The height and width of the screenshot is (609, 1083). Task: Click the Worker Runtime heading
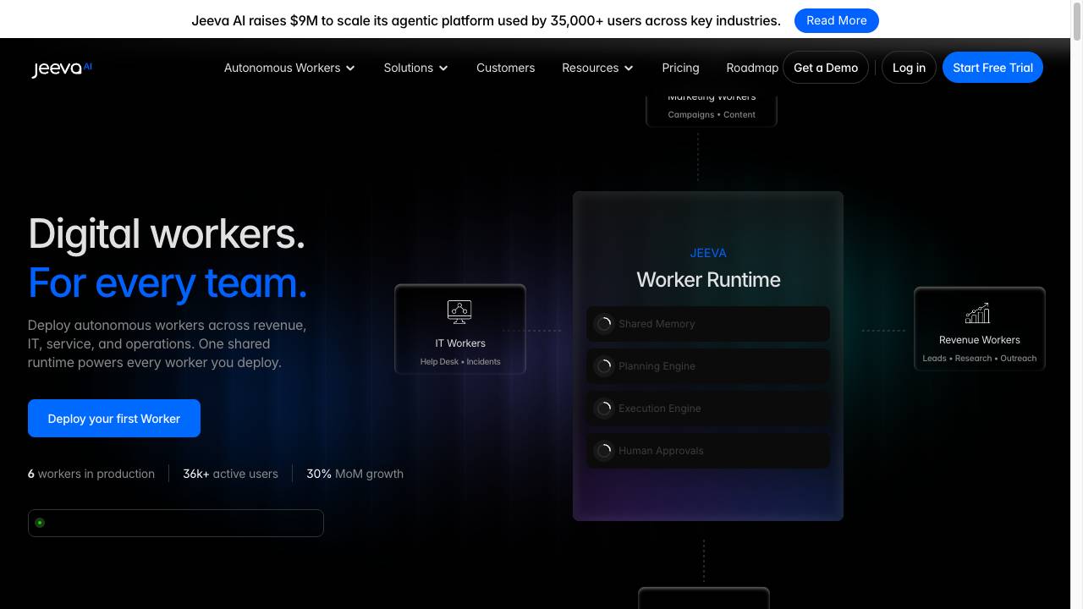(708, 280)
